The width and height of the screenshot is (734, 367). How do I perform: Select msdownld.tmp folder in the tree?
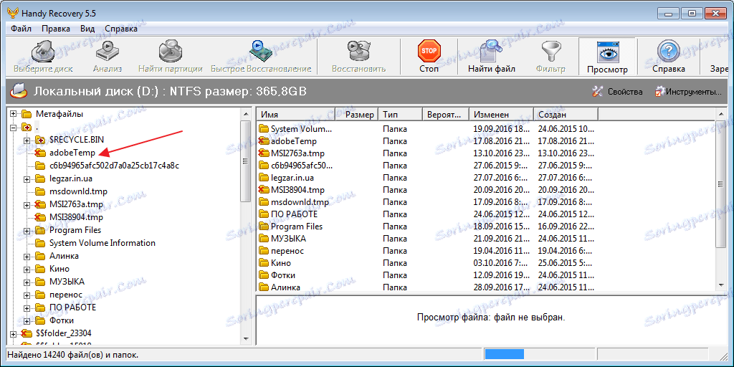tap(78, 191)
